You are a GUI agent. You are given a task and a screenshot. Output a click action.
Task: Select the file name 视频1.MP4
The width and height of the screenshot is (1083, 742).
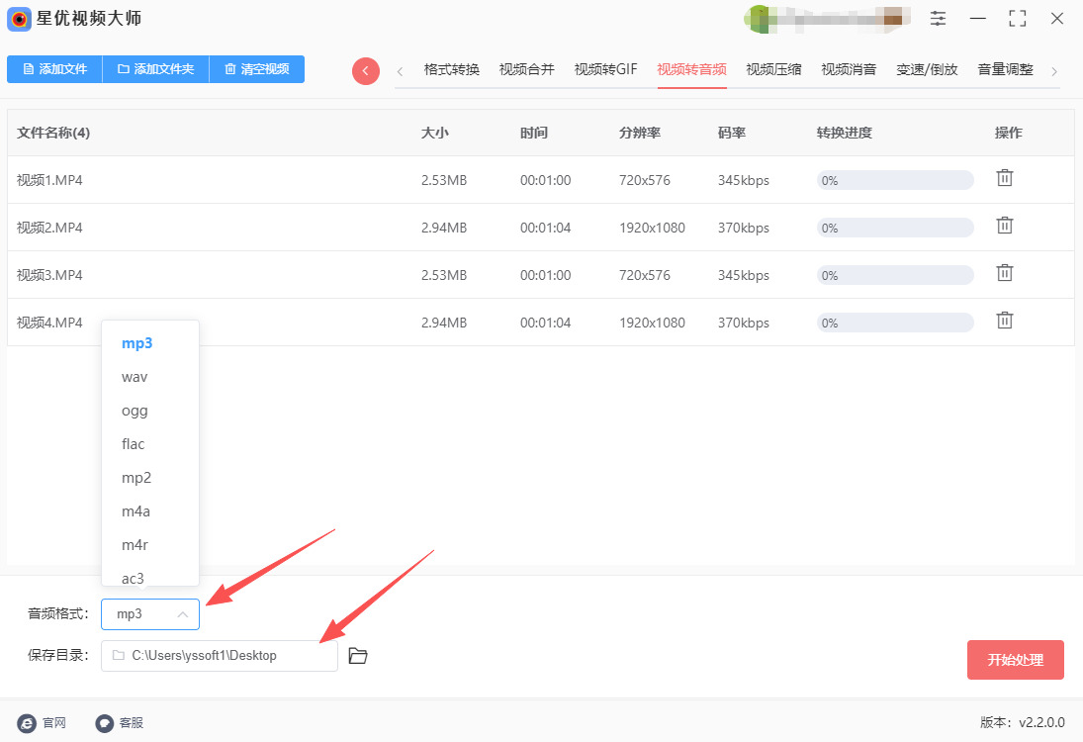click(49, 180)
